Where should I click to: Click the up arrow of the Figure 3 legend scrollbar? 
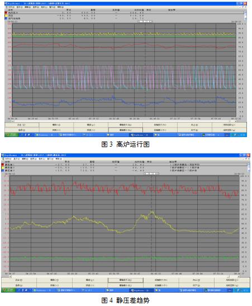point(245,12)
